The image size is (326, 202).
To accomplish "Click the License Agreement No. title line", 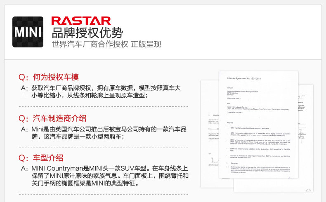I will click(x=244, y=78).
